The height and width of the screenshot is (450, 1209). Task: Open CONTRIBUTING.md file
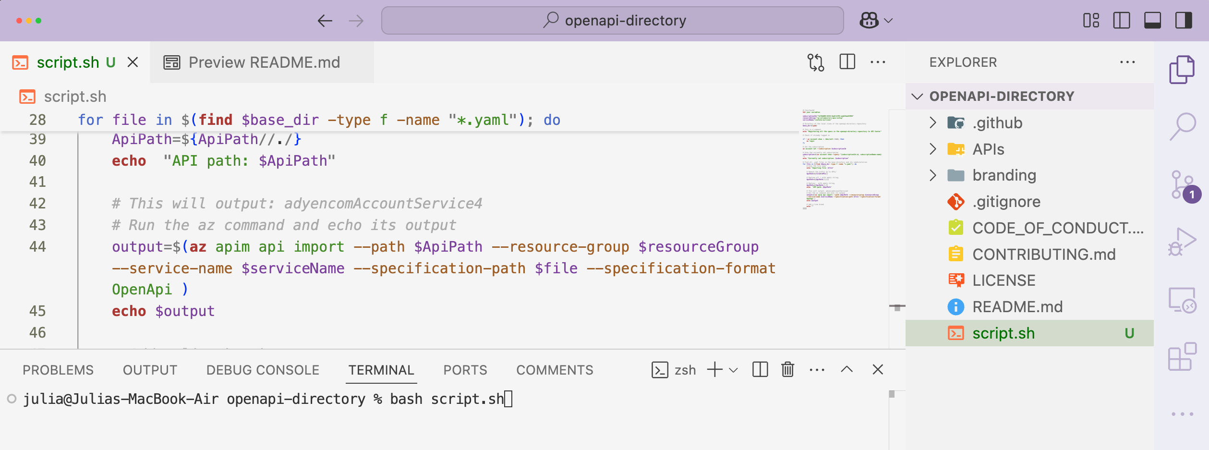coord(1029,254)
